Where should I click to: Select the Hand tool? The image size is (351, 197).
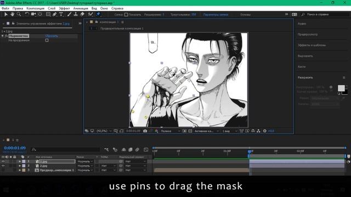(x=12, y=14)
